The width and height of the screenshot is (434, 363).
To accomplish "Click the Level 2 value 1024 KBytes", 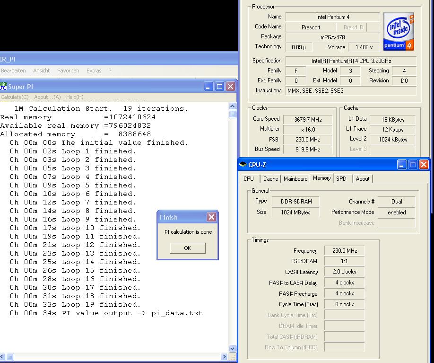I will (393, 140).
